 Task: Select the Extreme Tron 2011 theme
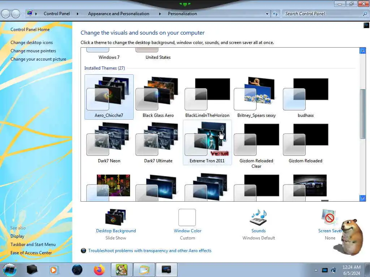coord(207,142)
